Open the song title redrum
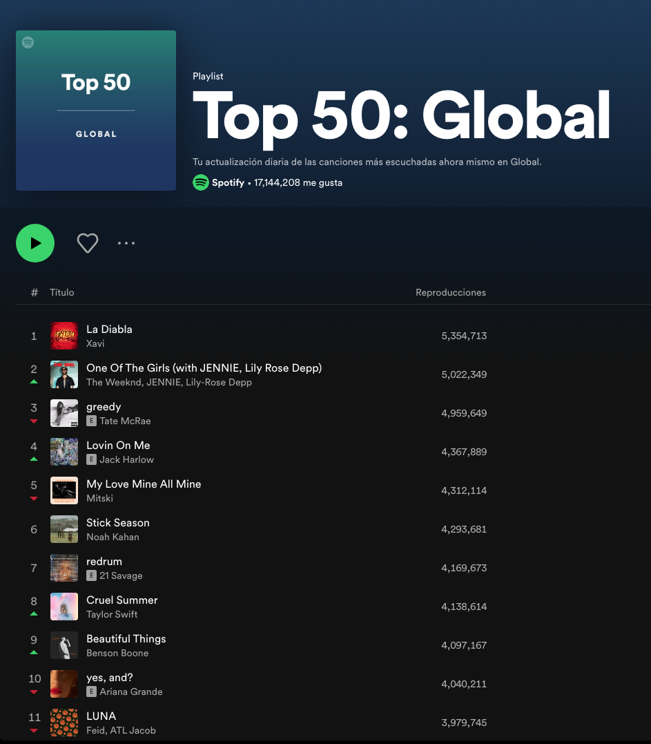The image size is (651, 744). pos(104,562)
